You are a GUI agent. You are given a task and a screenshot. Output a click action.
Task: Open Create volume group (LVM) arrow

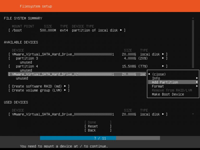[x=65, y=90]
